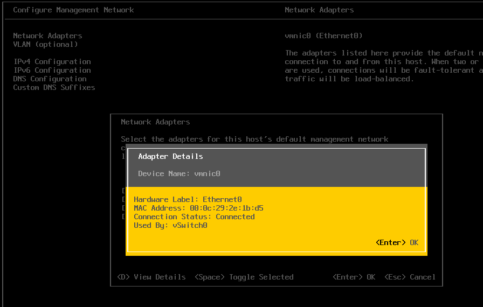Select Custom DNS Suffixes entry
This screenshot has height=307, width=483.
(54, 87)
